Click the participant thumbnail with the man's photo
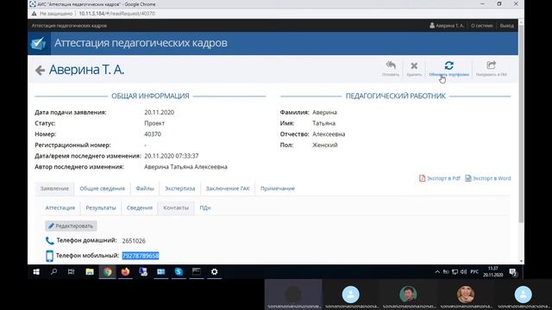 click(x=408, y=294)
